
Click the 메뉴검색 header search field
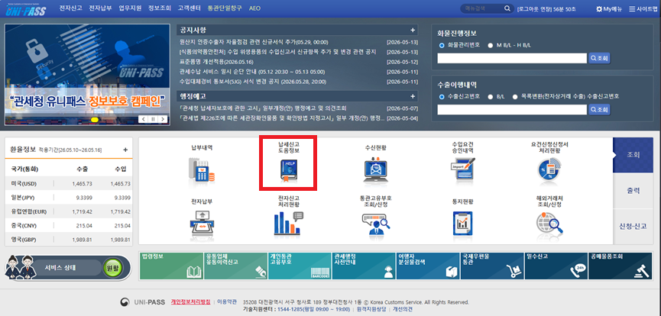click(482, 8)
